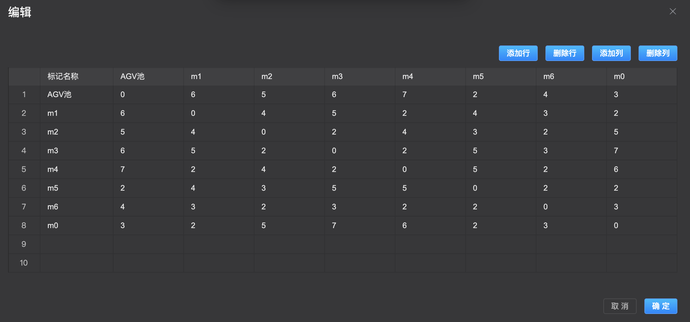Image resolution: width=690 pixels, height=322 pixels.
Task: Click row number 1 header
Action: click(24, 95)
